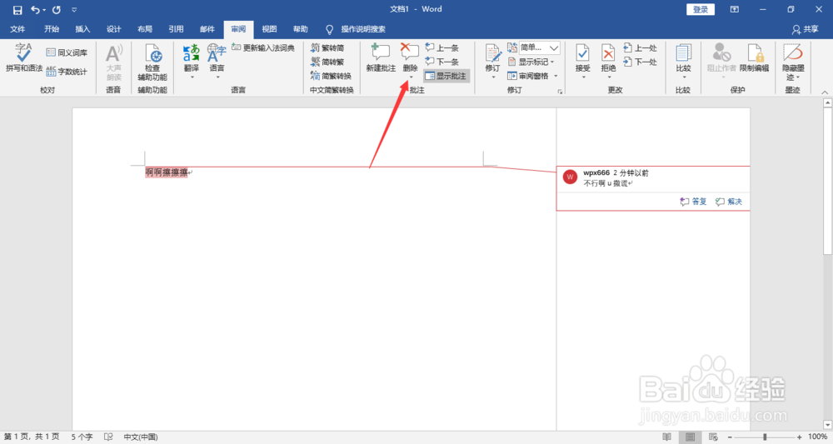Image resolution: width=833 pixels, height=444 pixels.
Task: Run 检查辅助功能 accessibility check
Action: click(152, 62)
